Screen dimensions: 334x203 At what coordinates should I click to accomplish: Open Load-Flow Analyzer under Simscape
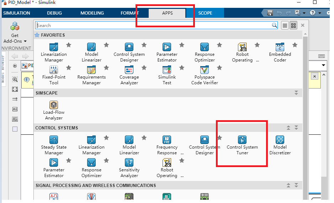click(x=54, y=110)
